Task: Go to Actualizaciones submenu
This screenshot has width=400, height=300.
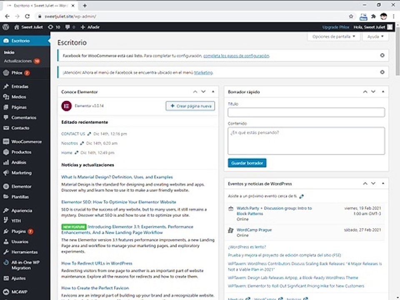Action: point(17,61)
